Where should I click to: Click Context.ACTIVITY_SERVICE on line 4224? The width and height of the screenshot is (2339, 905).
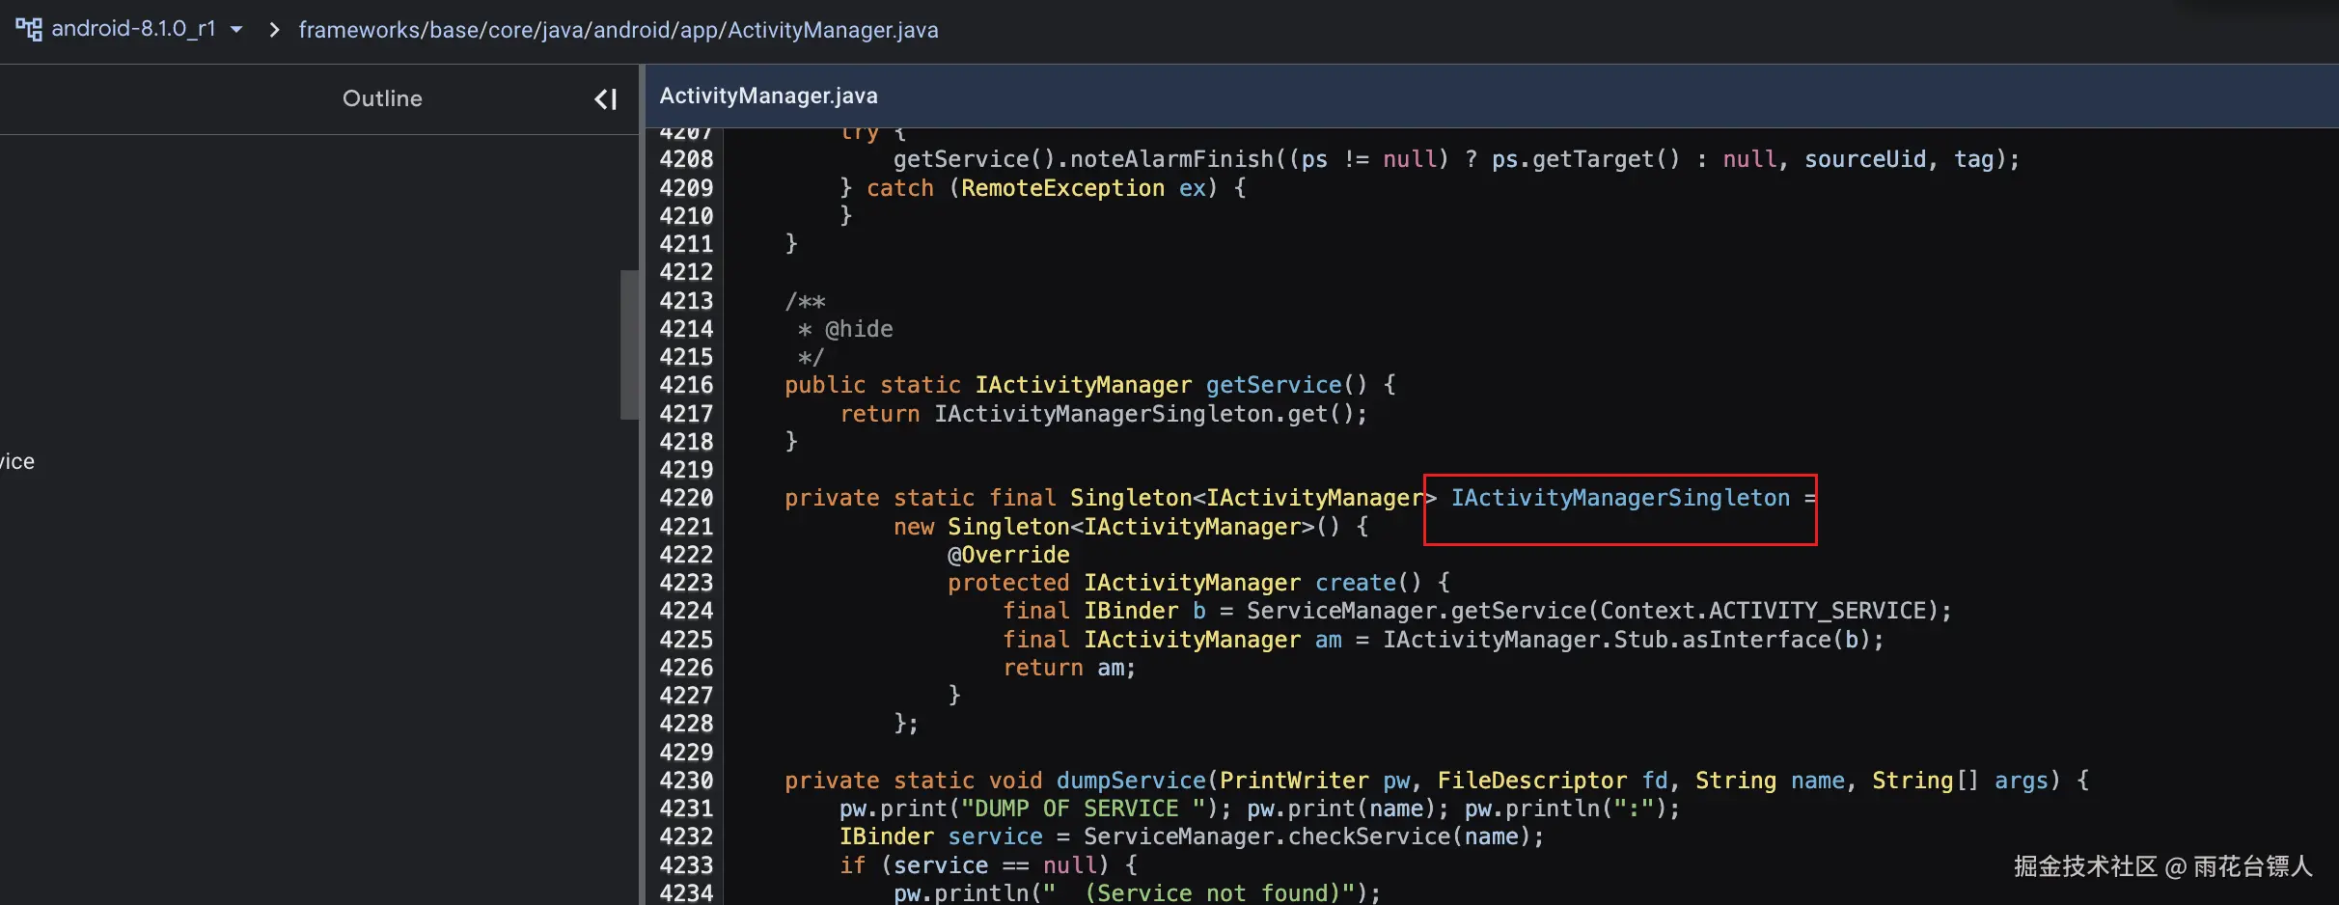[1763, 611]
